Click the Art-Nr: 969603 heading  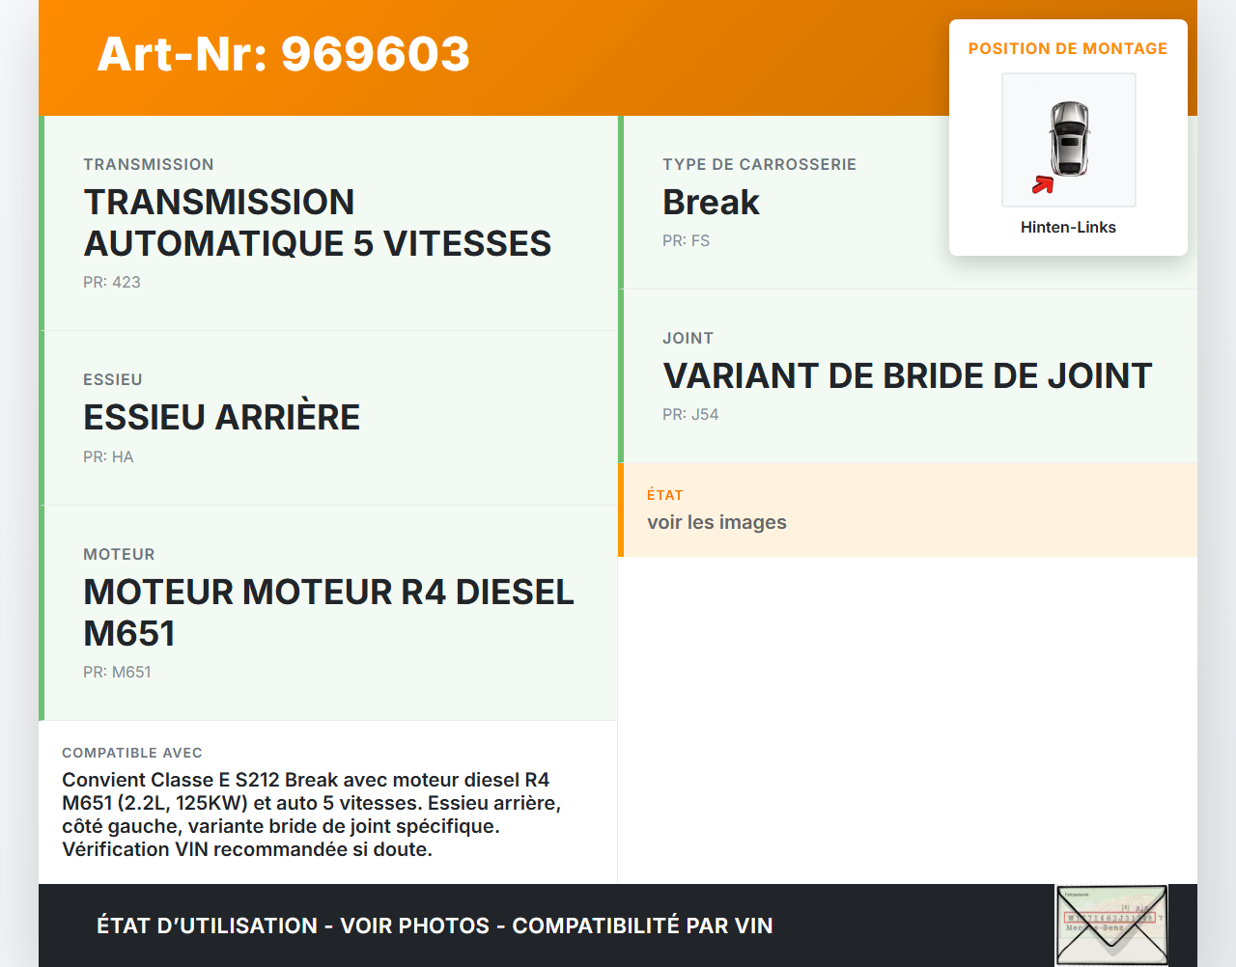coord(283,55)
